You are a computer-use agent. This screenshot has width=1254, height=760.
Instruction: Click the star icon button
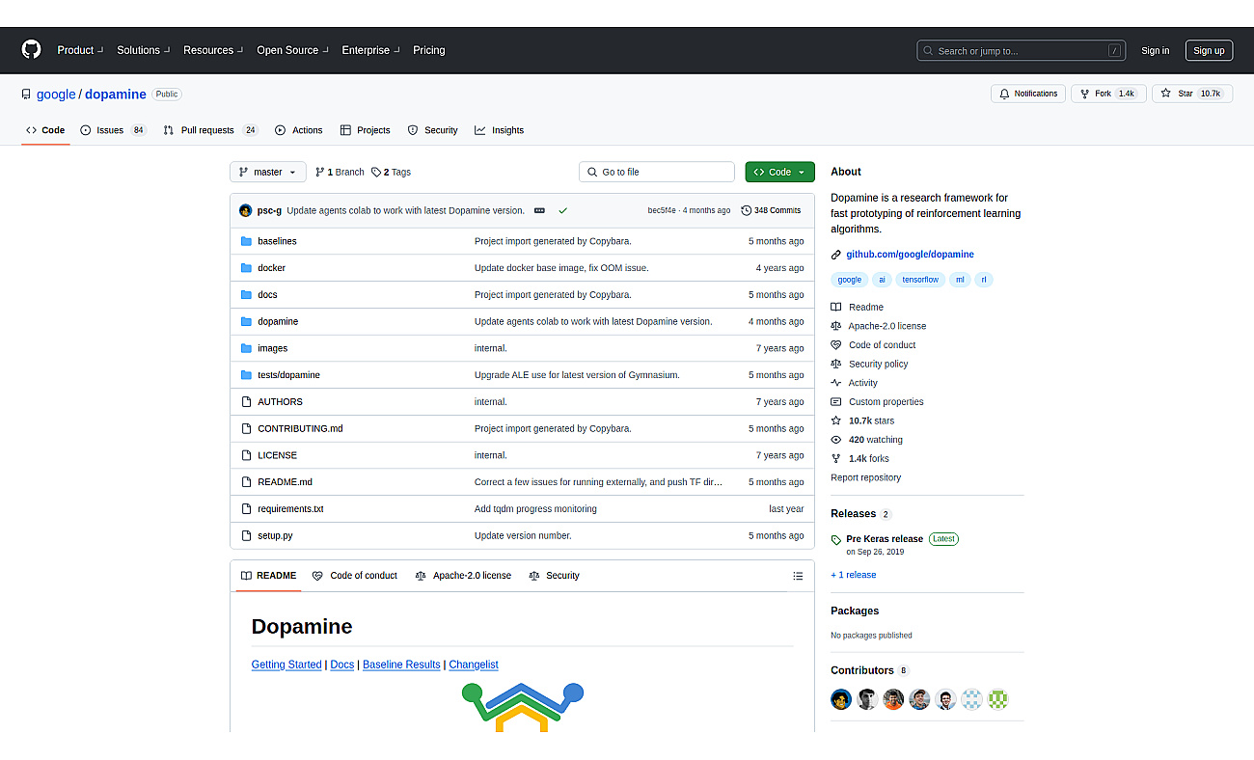click(1165, 94)
